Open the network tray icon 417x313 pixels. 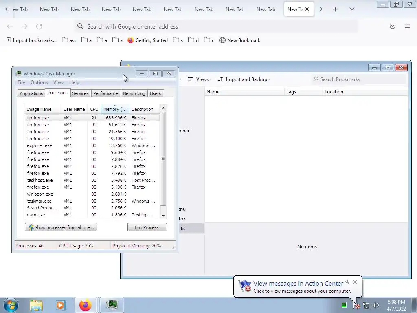point(366,305)
